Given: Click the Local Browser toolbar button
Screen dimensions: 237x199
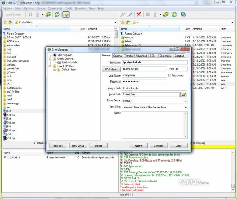Looking at the screenshot, I should (13, 15).
